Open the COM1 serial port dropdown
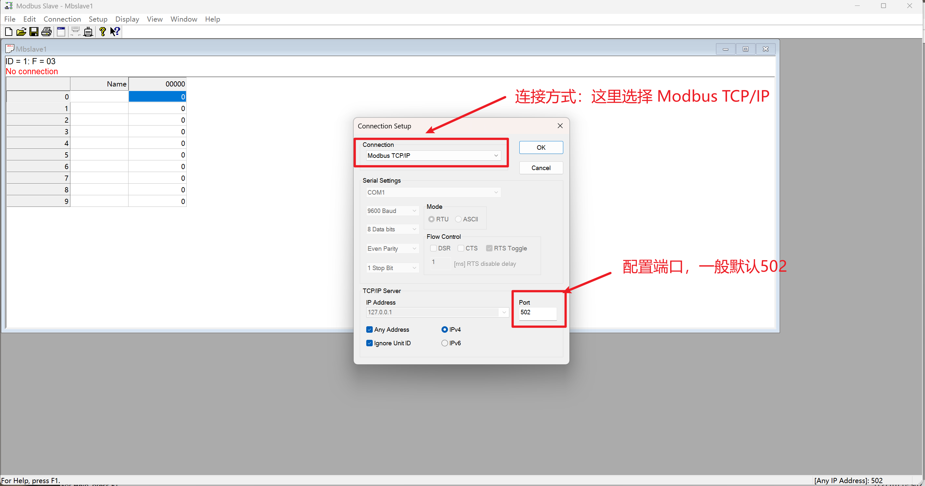925x486 pixels. click(433, 192)
